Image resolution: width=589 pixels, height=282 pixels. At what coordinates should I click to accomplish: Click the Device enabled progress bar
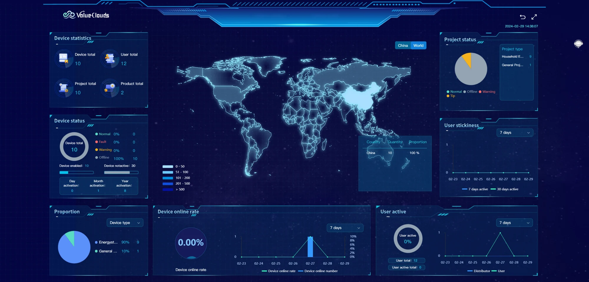click(x=76, y=172)
